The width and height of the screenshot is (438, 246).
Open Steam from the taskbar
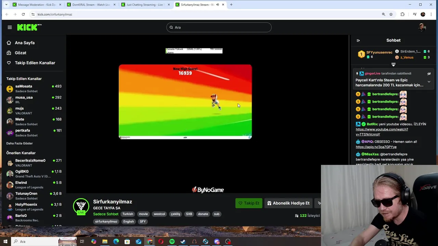183,242
